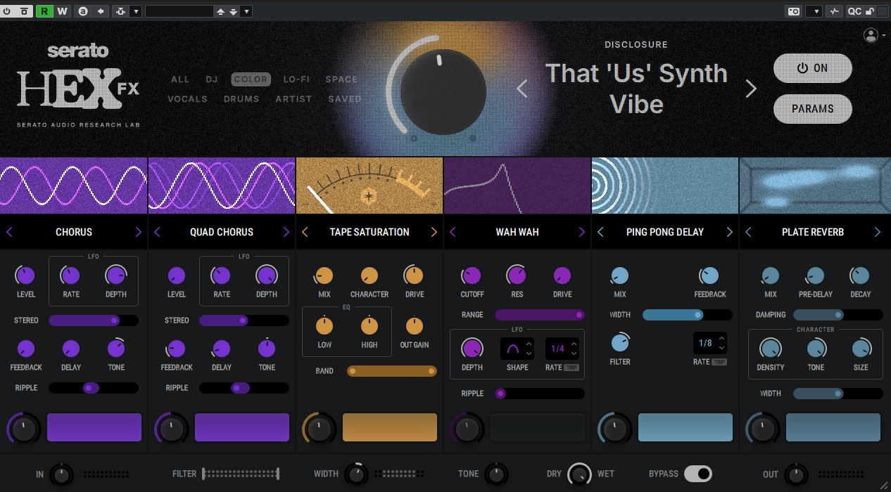Screen dimensions: 891x492
Task: Load the next preset with down arrow
Action: pos(233,11)
